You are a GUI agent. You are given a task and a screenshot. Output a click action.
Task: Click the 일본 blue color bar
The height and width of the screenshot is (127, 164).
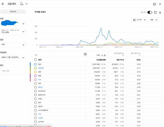click(x=30, y=64)
